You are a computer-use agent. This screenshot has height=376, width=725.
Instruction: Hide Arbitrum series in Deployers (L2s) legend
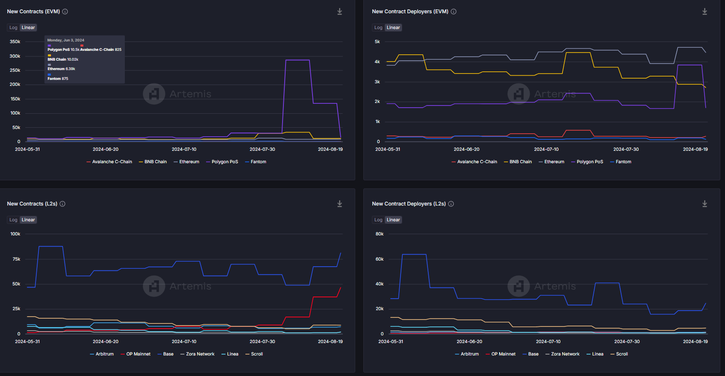[467, 354]
